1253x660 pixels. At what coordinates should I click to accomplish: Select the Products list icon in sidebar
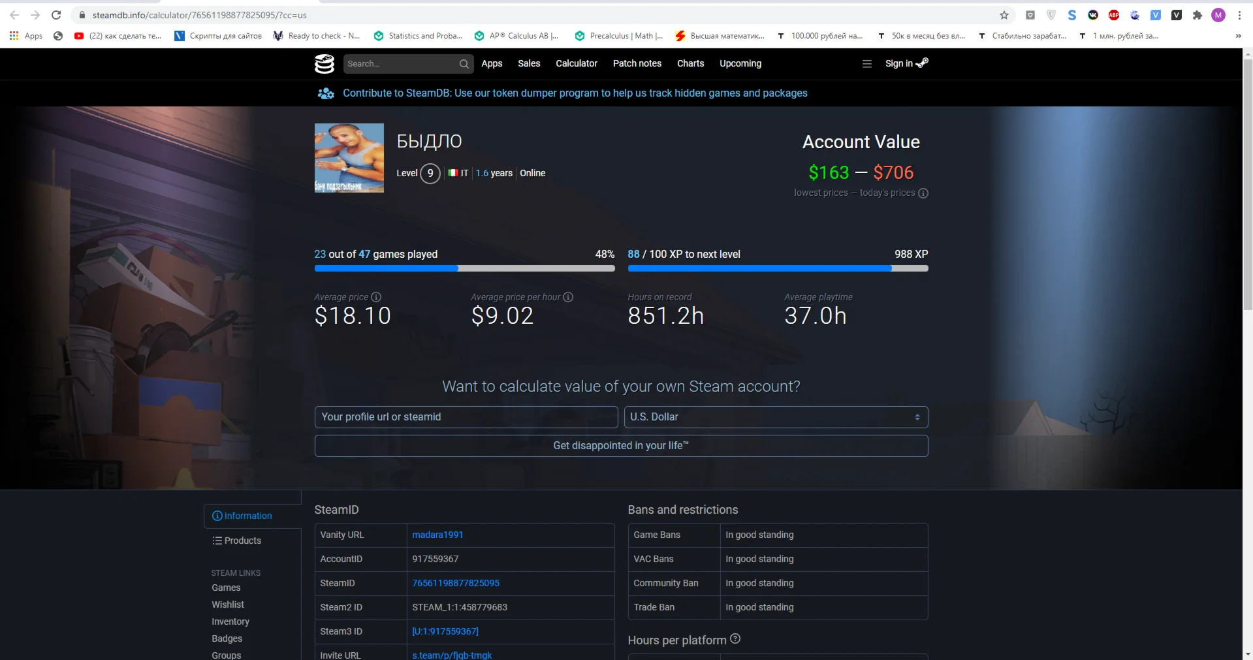point(217,541)
